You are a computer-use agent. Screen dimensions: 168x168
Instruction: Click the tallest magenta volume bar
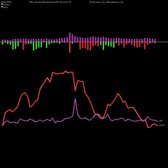tap(70, 37)
